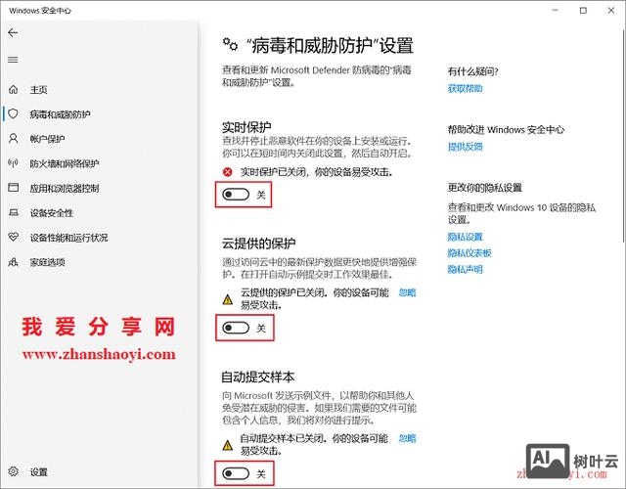Open 帐户保护 in the sidebar
Viewport: 626px width, 489px height.
(47, 139)
